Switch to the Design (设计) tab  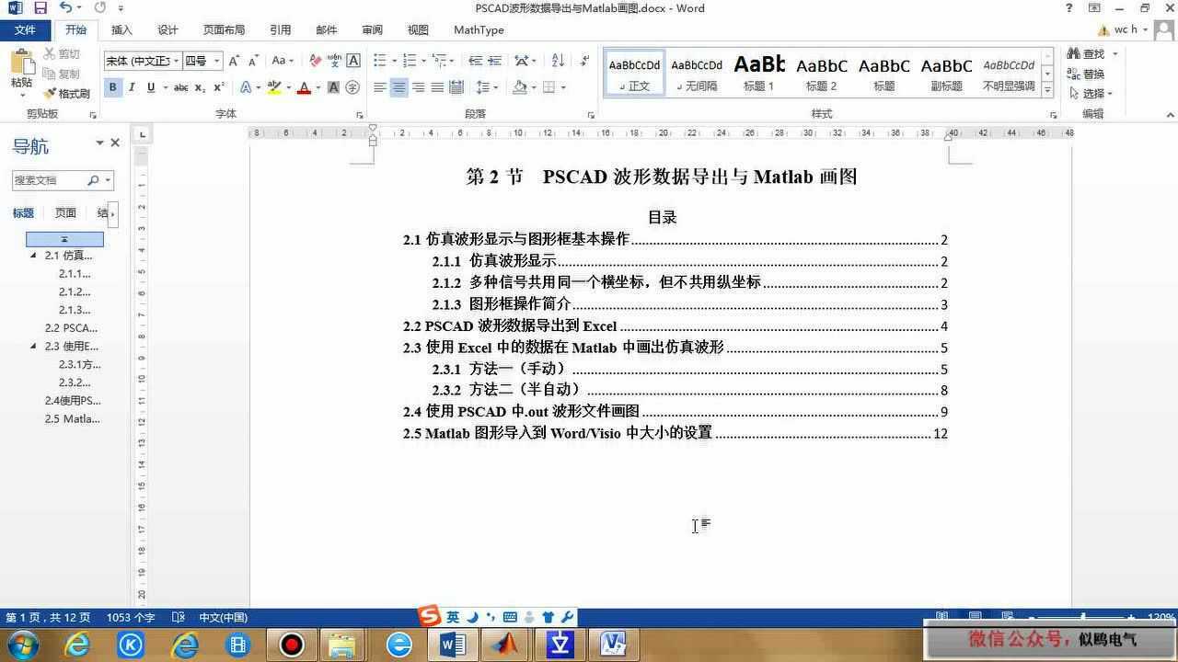pos(167,30)
